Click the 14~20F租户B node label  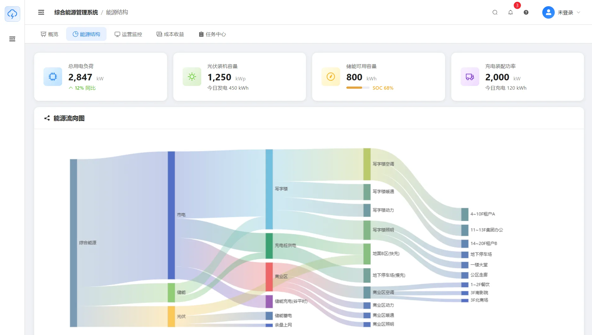[484, 243]
